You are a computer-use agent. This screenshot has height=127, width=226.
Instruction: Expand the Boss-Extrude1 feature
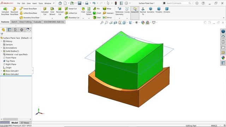pyautogui.click(x=1, y=71)
